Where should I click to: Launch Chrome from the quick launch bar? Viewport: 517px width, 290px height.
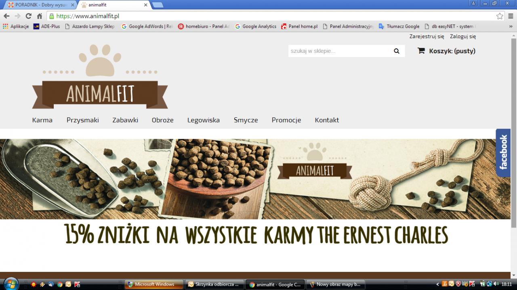60,284
